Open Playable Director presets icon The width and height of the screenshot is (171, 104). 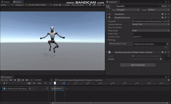pos(166,17)
